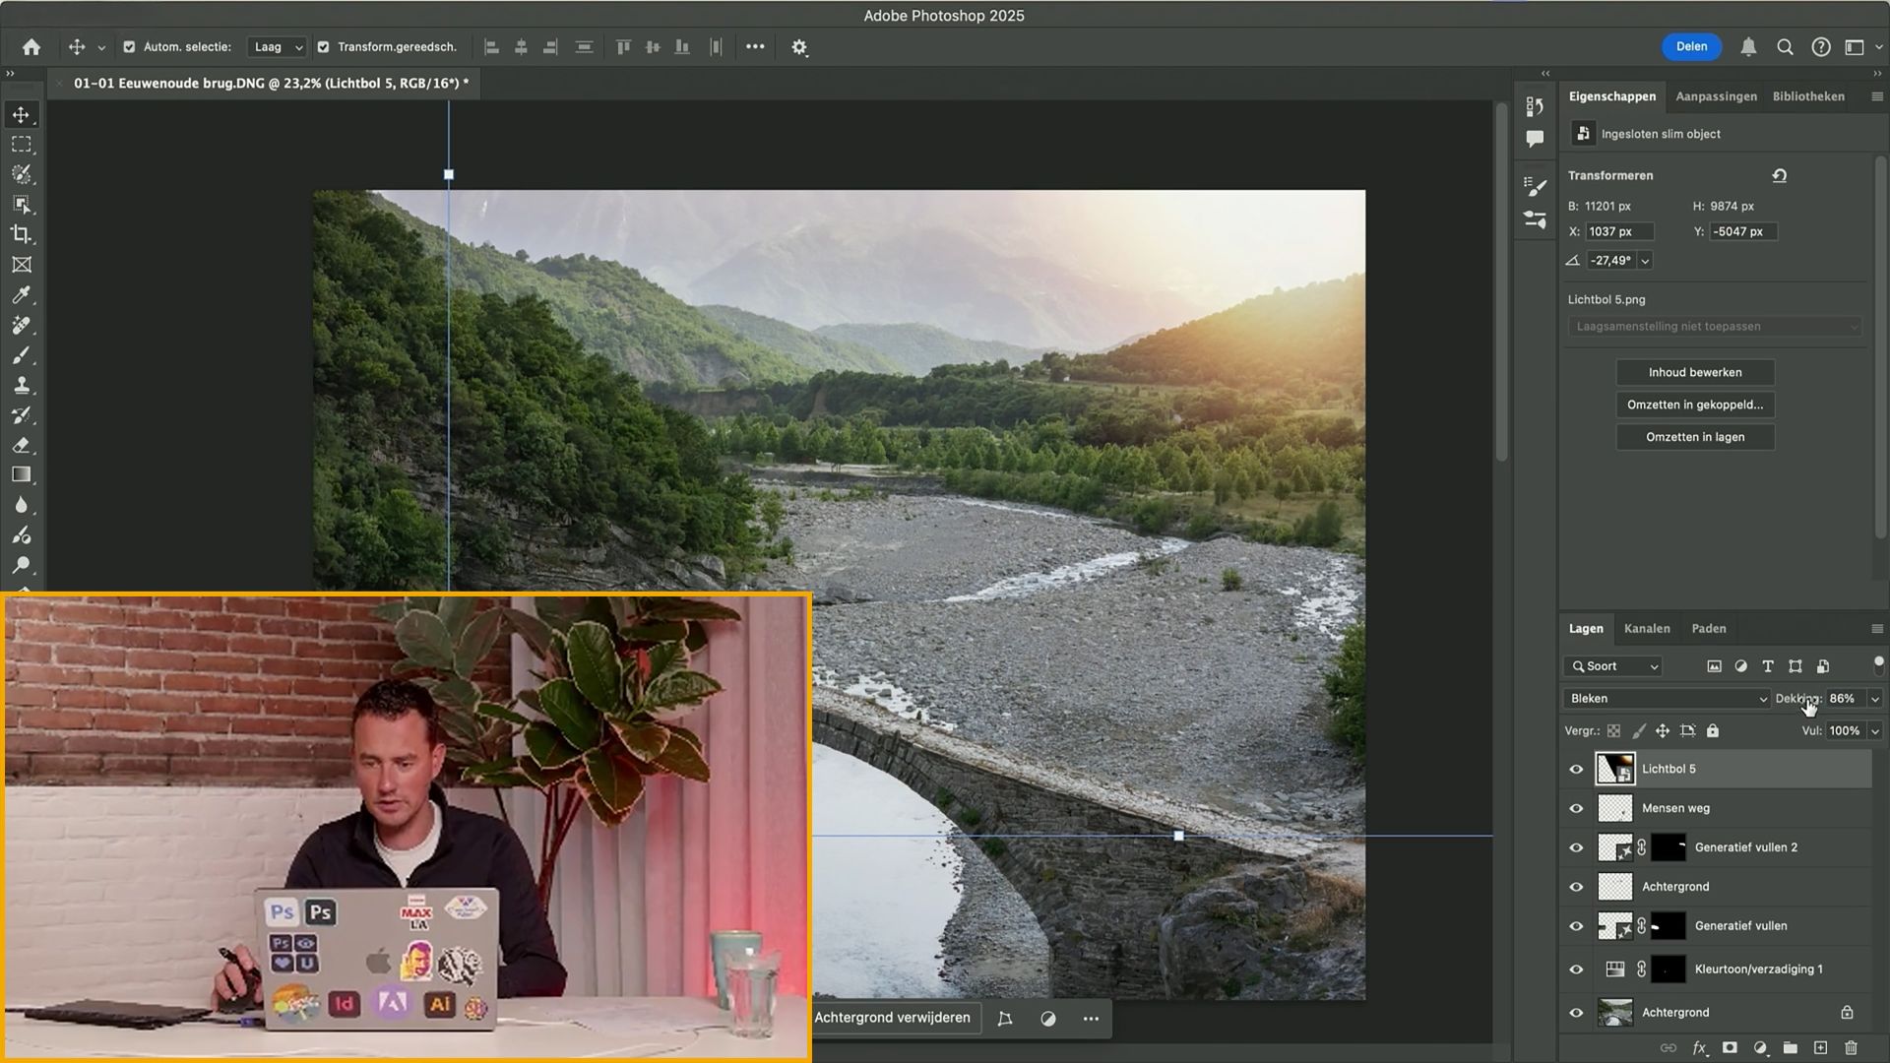
Task: Open the Dekking opacity dropdown
Action: point(1873,698)
